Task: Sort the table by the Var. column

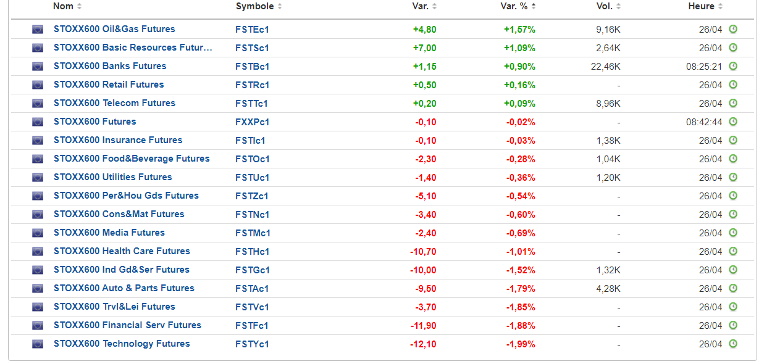Action: [424, 6]
